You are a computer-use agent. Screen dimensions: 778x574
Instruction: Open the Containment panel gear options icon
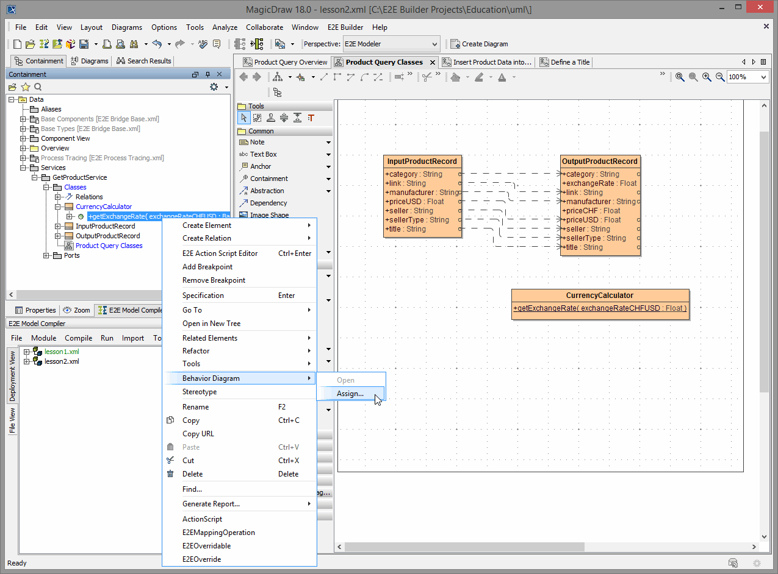pos(214,87)
